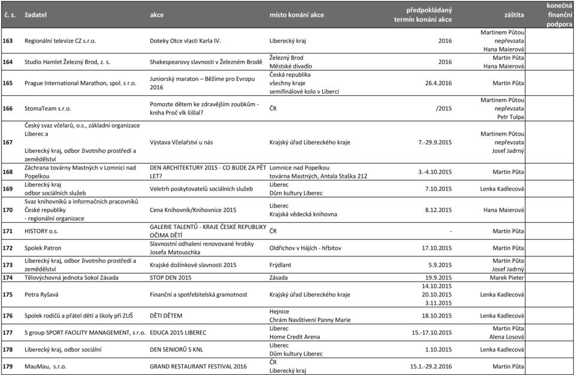Select 'konečná finanční podpora' header
The height and width of the screenshot is (375, 575).
click(559, 15)
